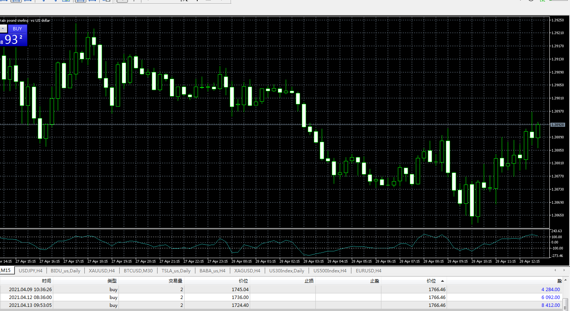Select the BABA_us,H4 chart tab
Screen dimensions: 570x311
pyautogui.click(x=212, y=271)
